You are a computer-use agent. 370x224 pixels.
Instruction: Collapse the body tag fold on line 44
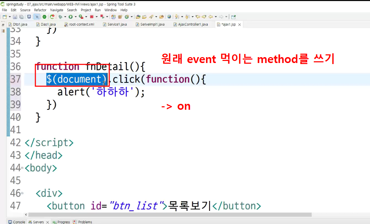(22, 168)
